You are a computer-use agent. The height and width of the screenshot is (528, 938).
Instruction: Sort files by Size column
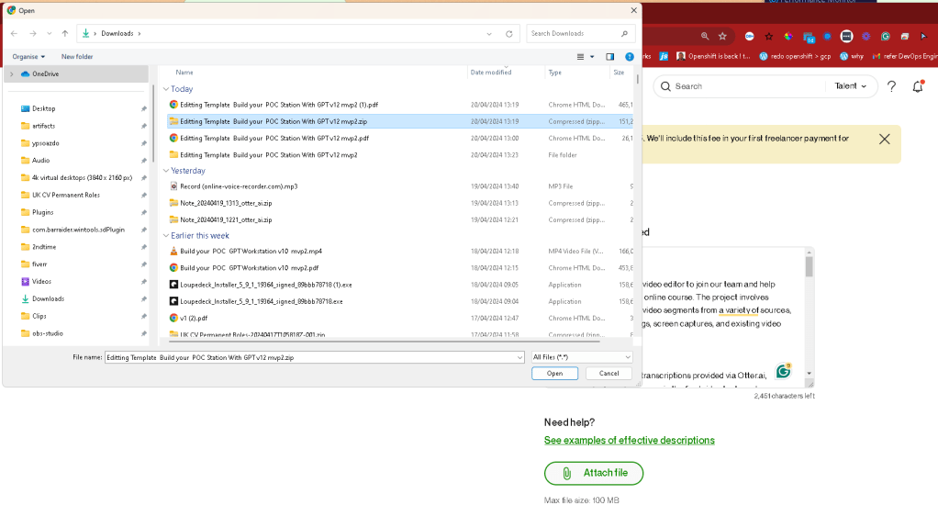619,73
